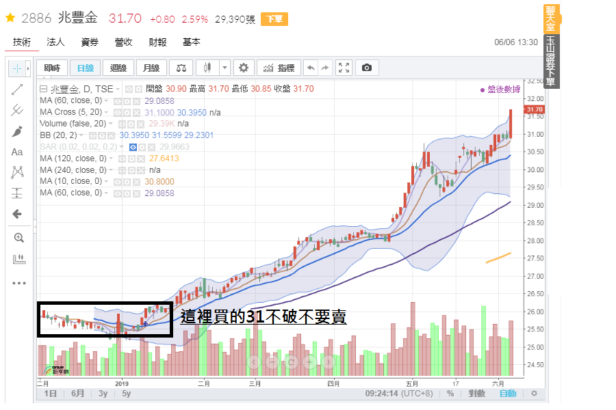The width and height of the screenshot is (616, 410).
Task: Open dropdown arrow of MA (120, close, 0)
Action: tap(111, 159)
